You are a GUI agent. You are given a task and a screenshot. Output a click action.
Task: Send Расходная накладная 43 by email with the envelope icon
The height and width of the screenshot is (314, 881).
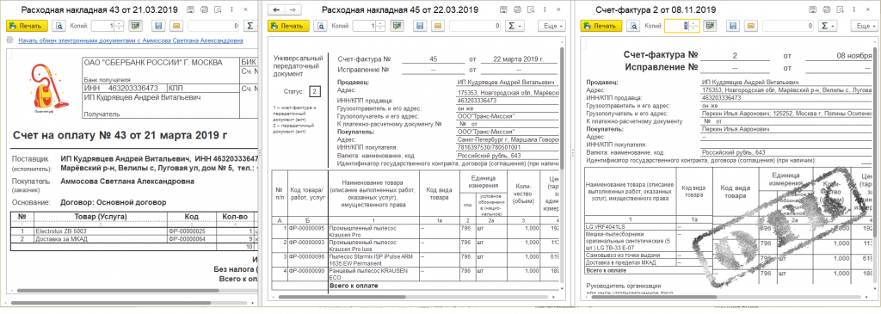coord(176,26)
